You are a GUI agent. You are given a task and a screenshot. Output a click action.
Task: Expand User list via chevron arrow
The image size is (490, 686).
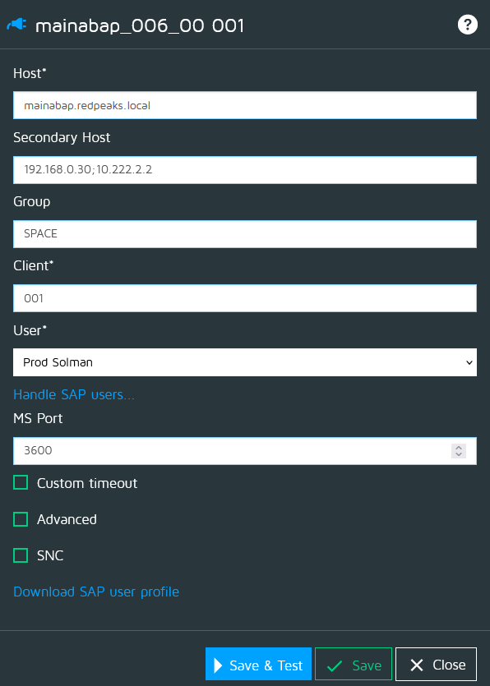point(469,362)
